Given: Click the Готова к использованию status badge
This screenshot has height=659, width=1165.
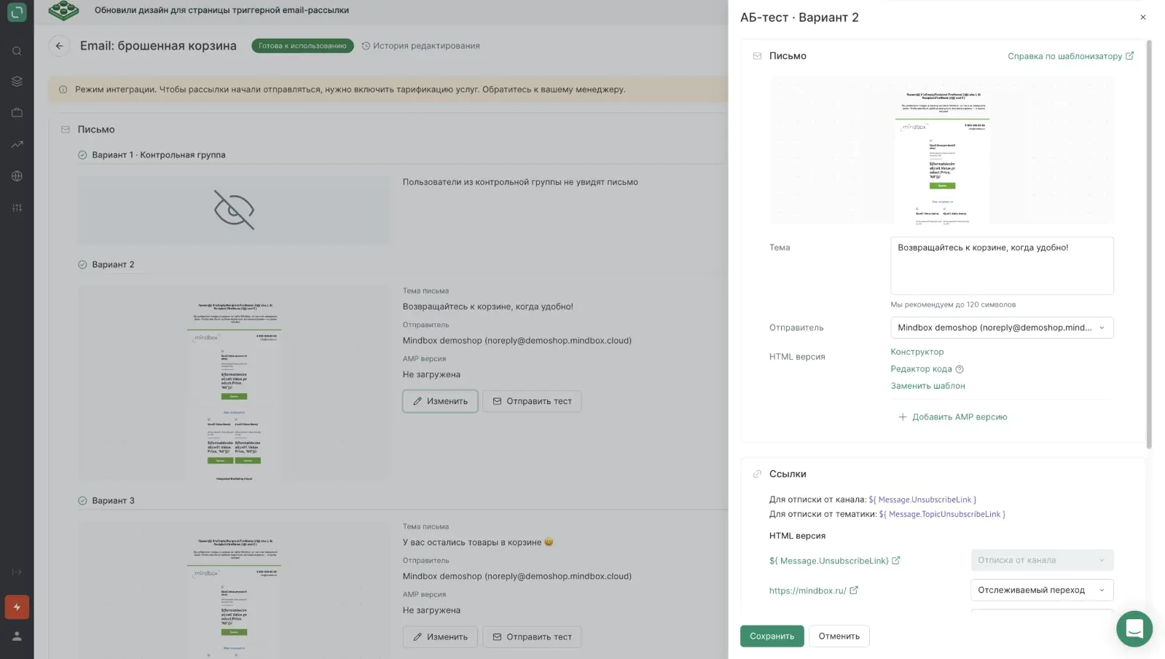Looking at the screenshot, I should (x=302, y=46).
